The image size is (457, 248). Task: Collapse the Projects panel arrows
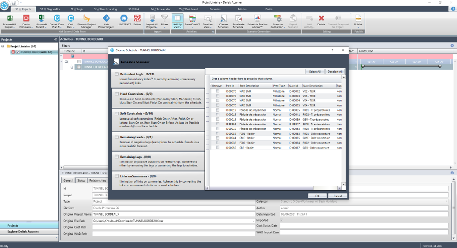[55, 39]
